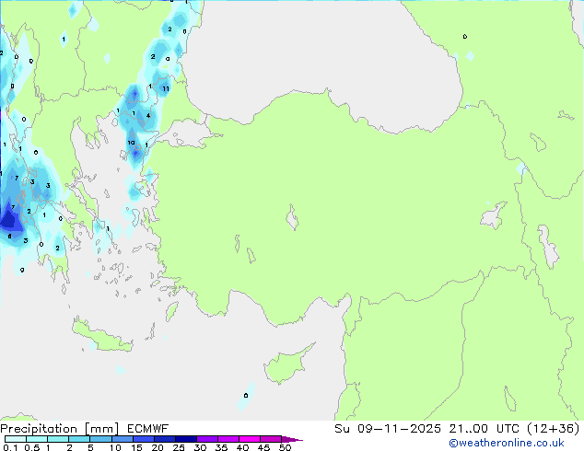
Task: Click the 0.1–0.5 mm palest legend swatch
Action: (x=16, y=439)
